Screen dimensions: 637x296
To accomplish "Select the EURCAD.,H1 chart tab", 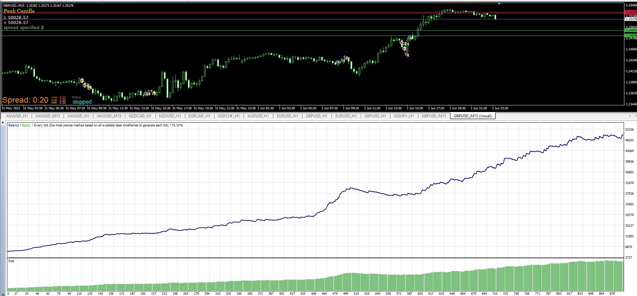I will click(x=199, y=116).
